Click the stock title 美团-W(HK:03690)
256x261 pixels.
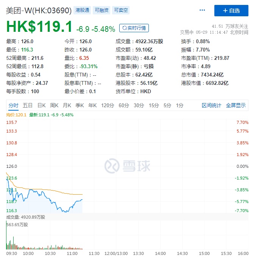click(x=39, y=11)
